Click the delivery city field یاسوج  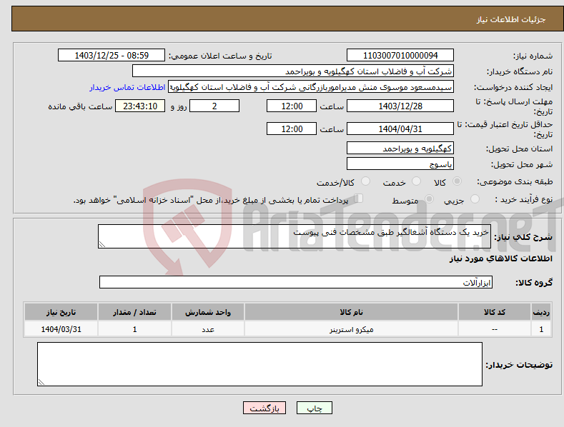click(400, 164)
